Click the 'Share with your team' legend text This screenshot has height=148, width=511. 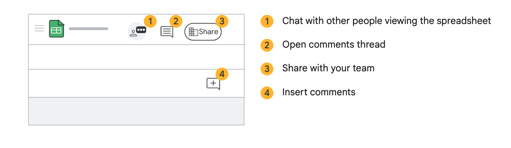(x=328, y=68)
